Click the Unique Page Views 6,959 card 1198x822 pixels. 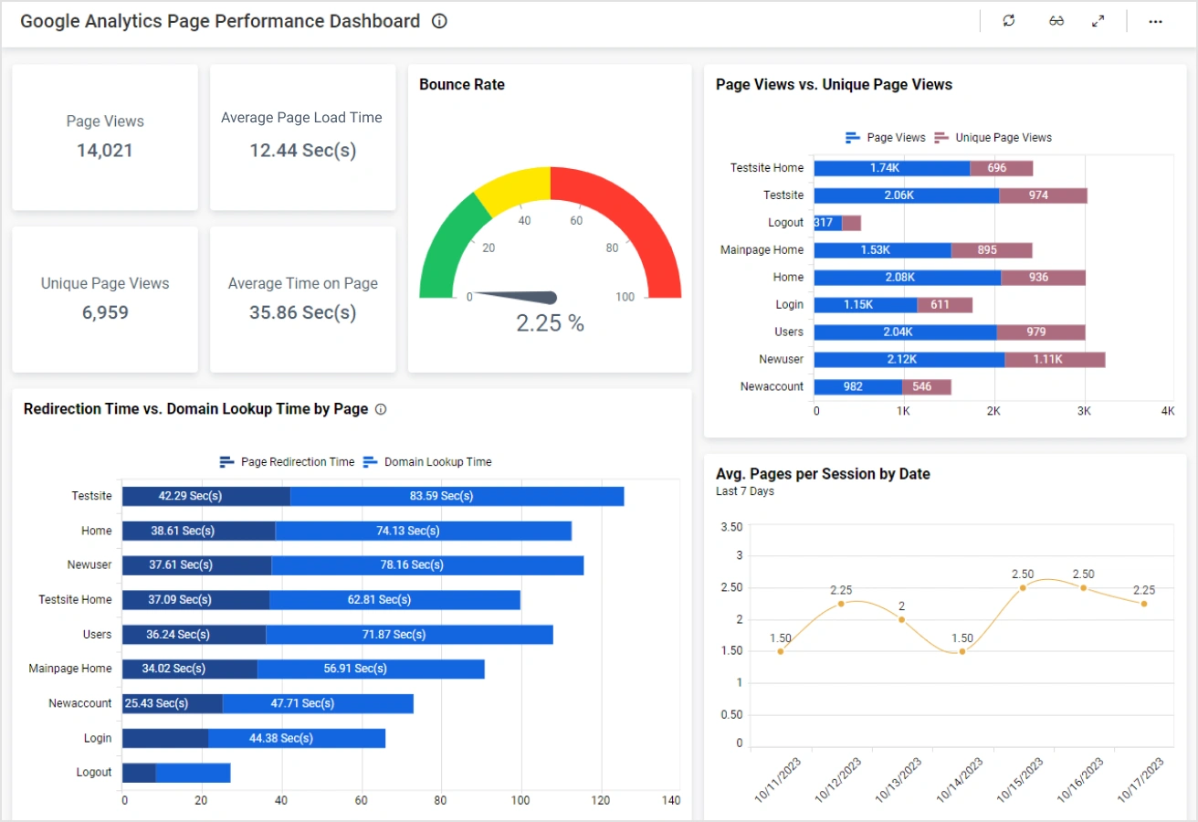[x=104, y=300]
